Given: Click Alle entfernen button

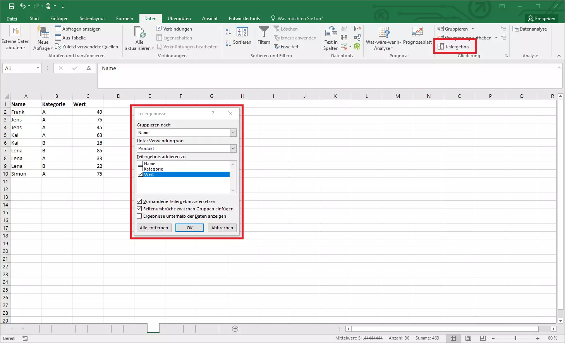Looking at the screenshot, I should click(154, 228).
